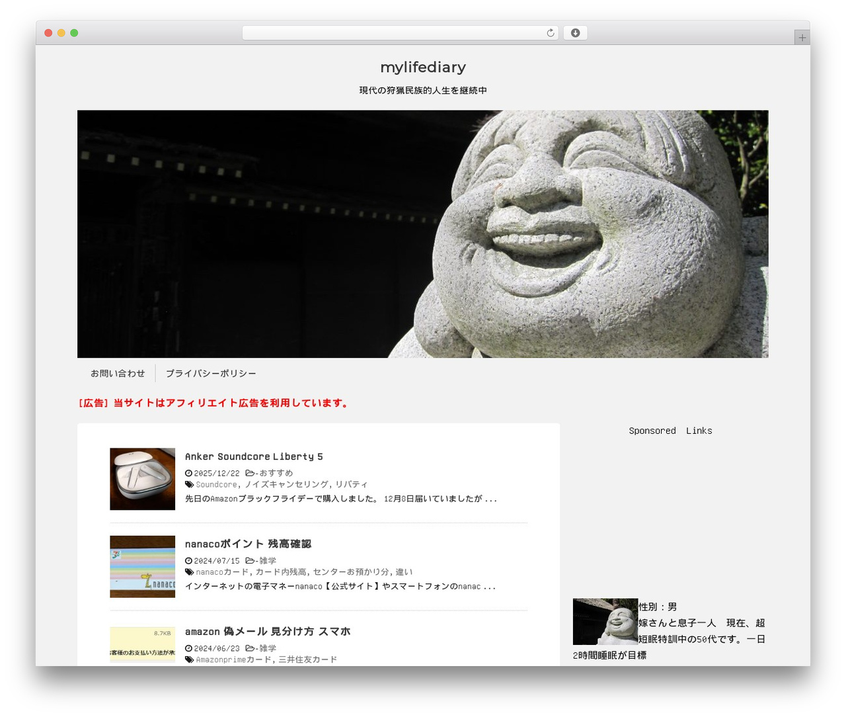Open お問い合わせ menu item
Viewport: 846px width, 717px height.
(118, 374)
